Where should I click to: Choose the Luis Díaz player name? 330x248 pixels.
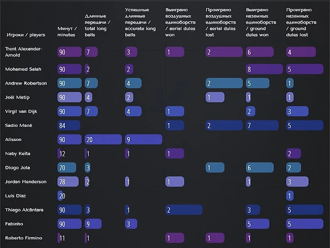pos(15,196)
